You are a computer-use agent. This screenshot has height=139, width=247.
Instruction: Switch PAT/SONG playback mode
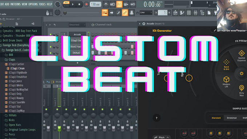point(66,4)
